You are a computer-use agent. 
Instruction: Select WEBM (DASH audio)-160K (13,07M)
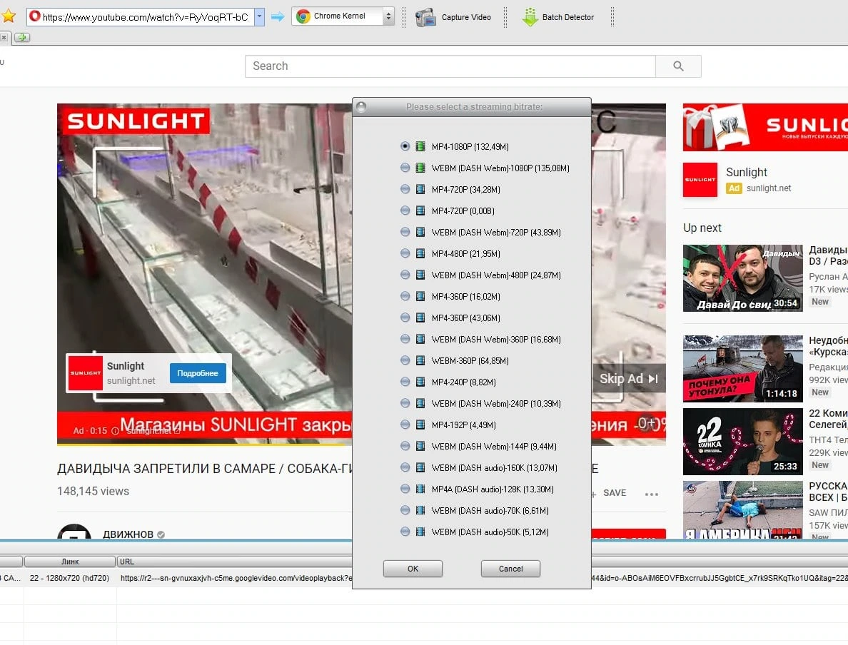pos(405,467)
